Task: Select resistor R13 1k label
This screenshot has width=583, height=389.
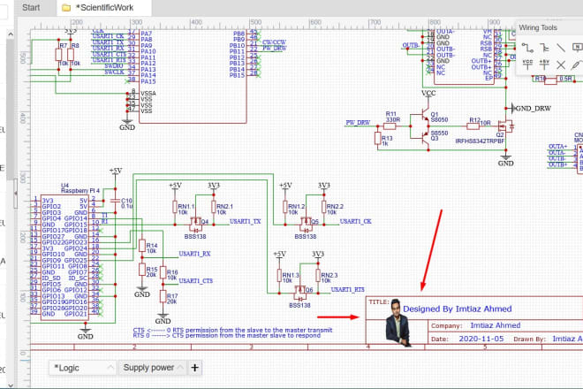Action: tap(387, 141)
